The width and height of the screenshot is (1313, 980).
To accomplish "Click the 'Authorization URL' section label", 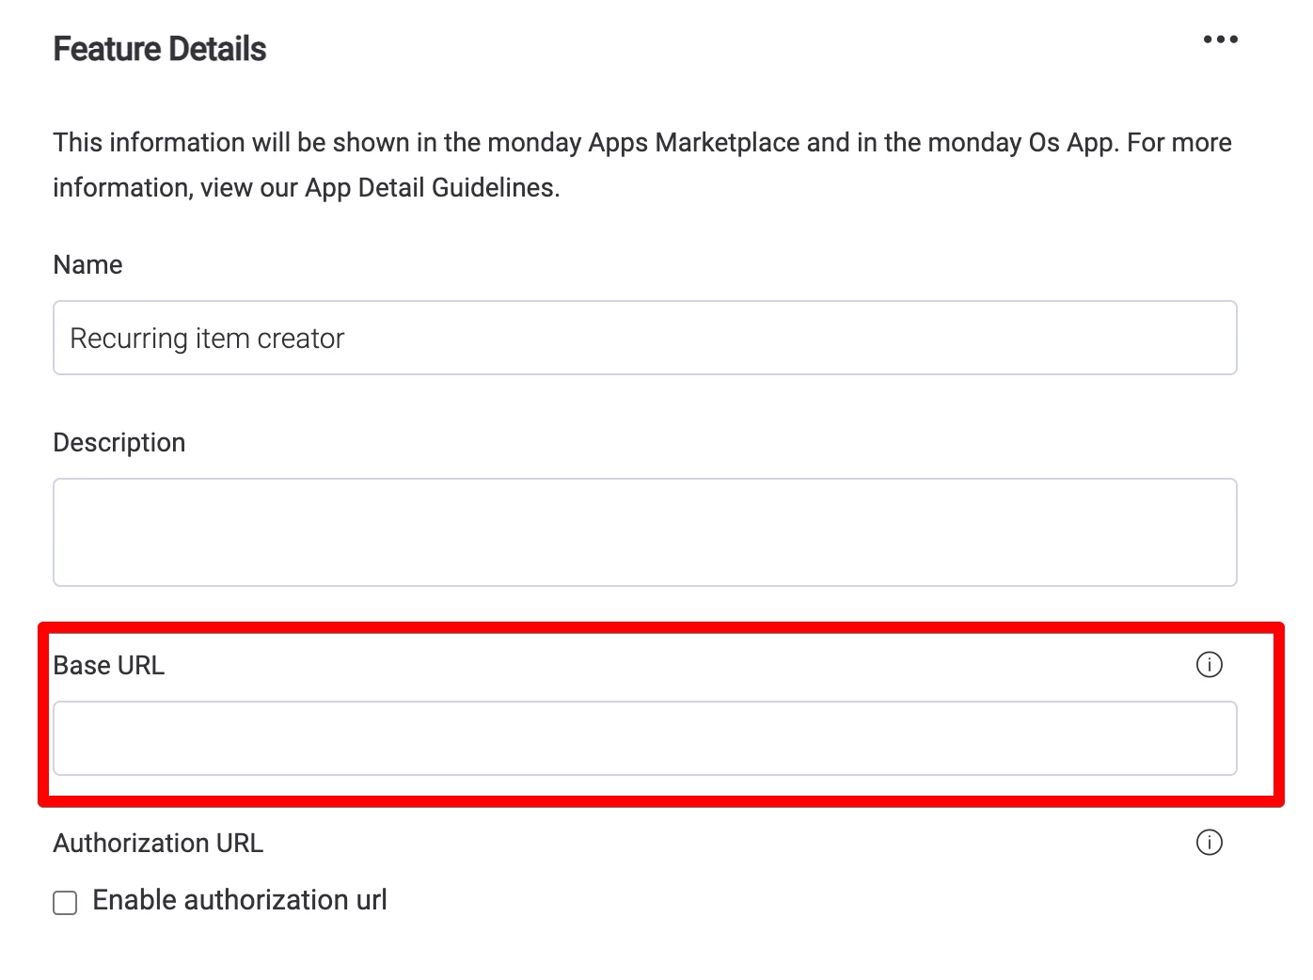I will click(158, 844).
